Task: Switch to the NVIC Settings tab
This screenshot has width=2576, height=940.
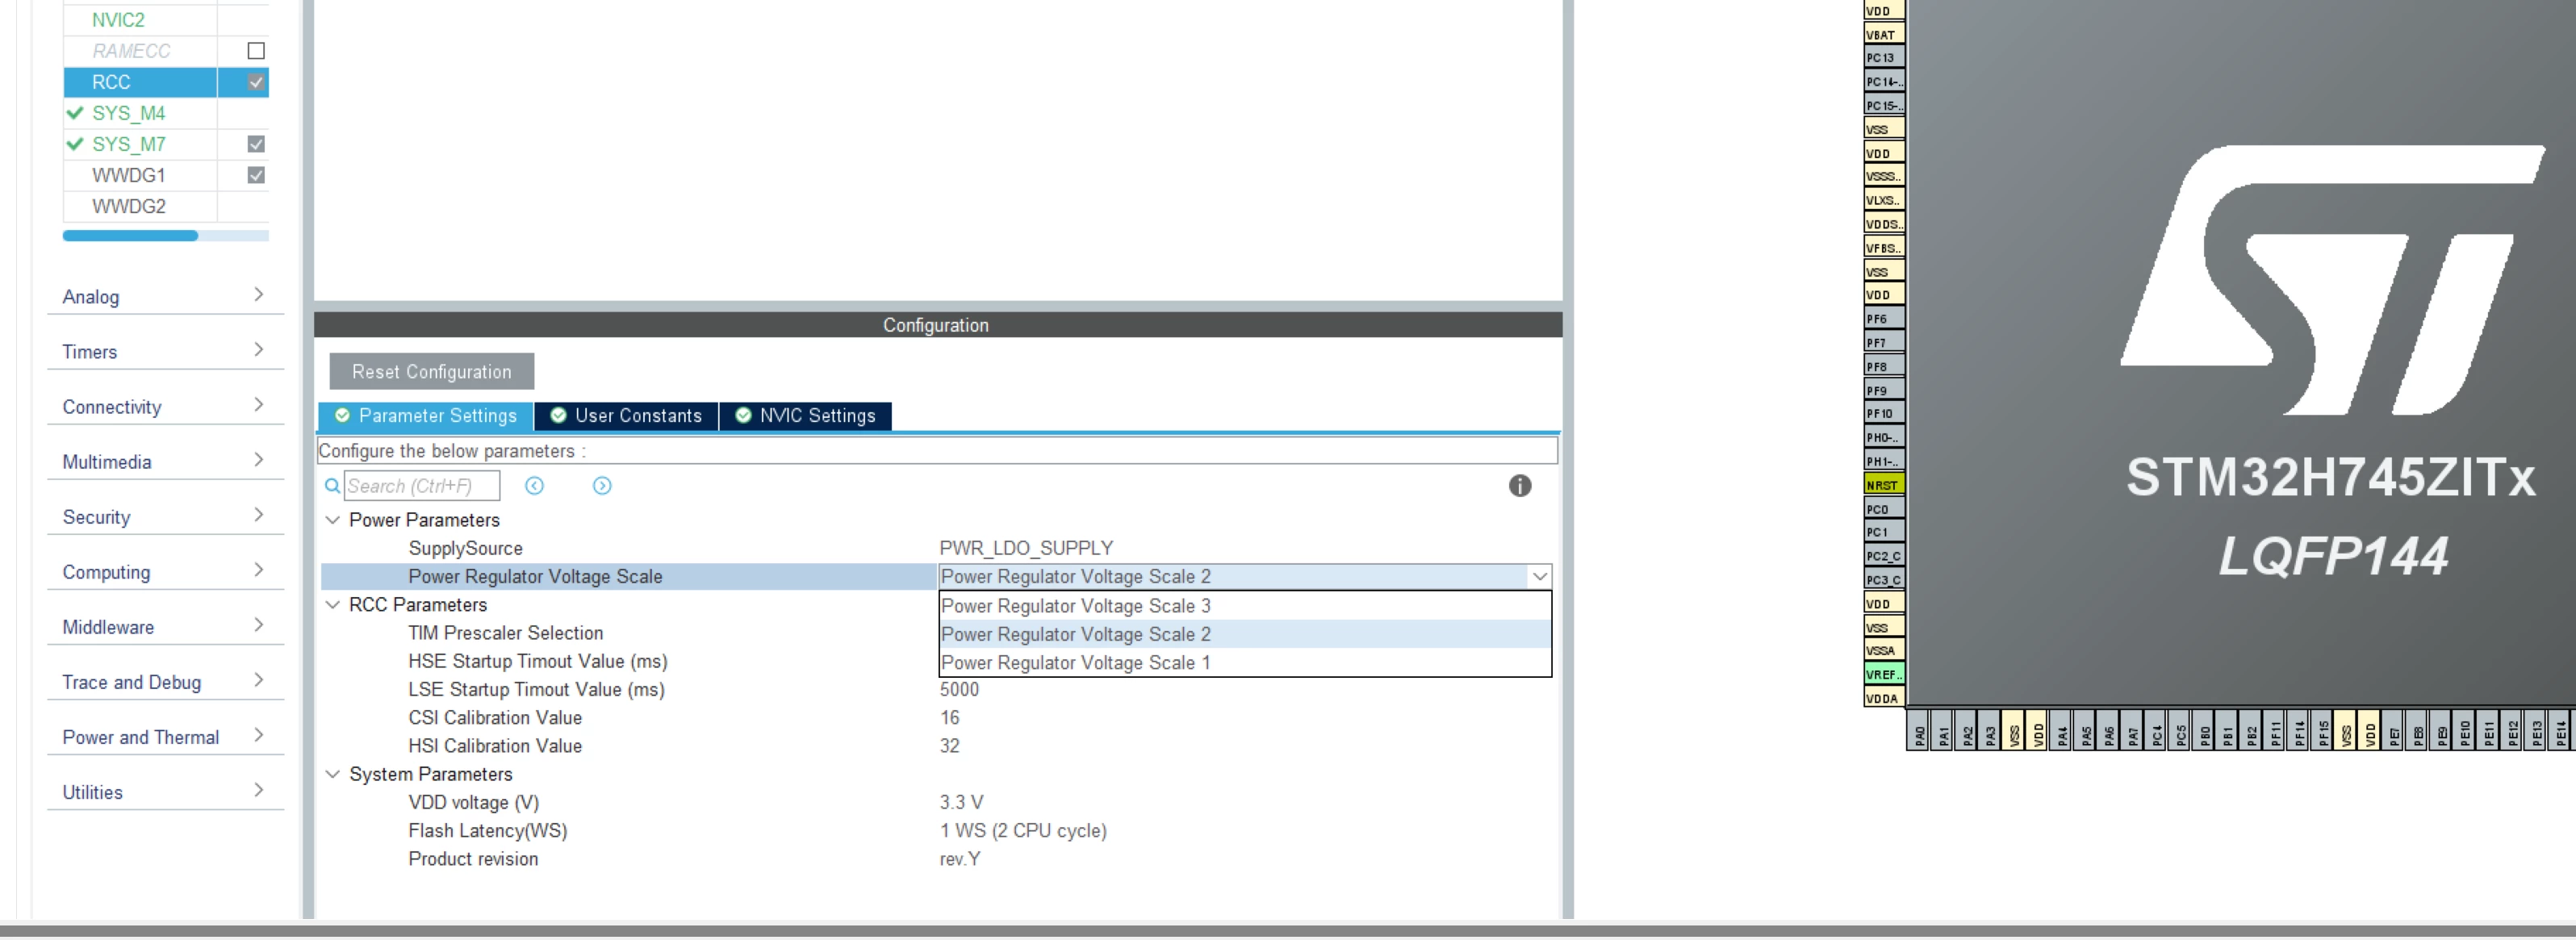Action: pyautogui.click(x=806, y=416)
